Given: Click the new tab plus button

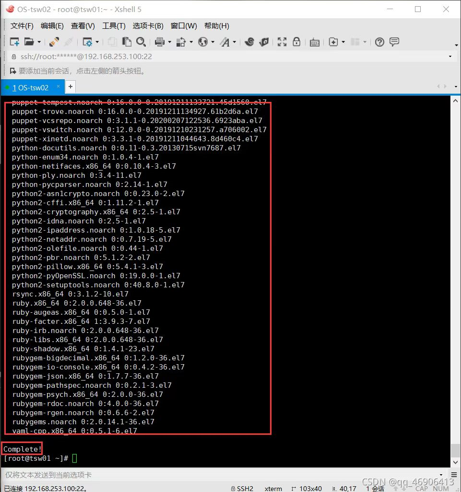Looking at the screenshot, I should pyautogui.click(x=70, y=86).
